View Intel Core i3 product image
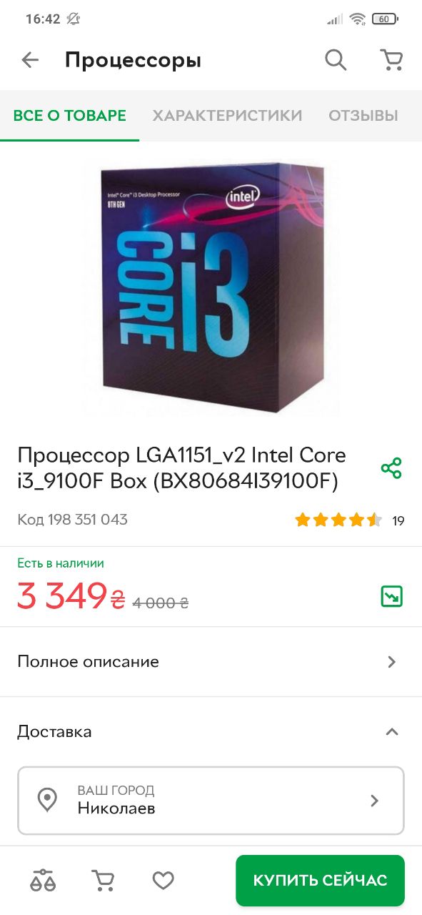422x915 pixels. point(211,287)
